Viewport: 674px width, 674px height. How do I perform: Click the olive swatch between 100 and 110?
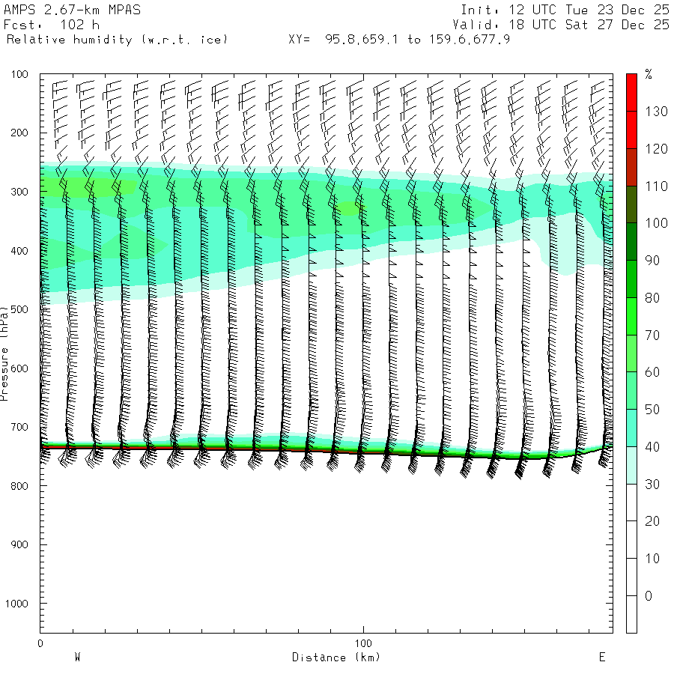pos(631,204)
